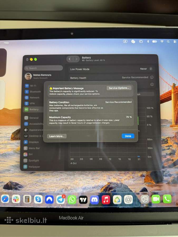This screenshot has height=237, width=178.
Task: Click the Learn More... button
Action: pos(57,136)
